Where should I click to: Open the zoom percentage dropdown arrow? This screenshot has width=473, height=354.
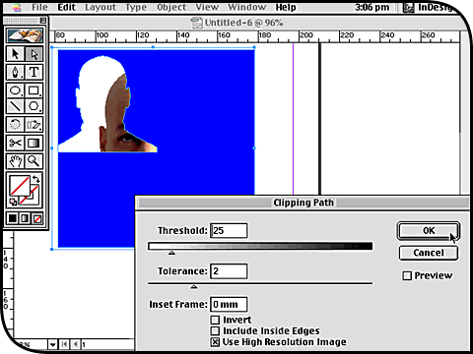tap(52, 344)
